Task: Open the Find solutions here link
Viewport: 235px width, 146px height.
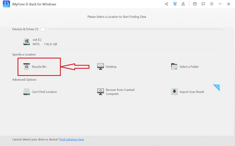Action: tap(72, 139)
